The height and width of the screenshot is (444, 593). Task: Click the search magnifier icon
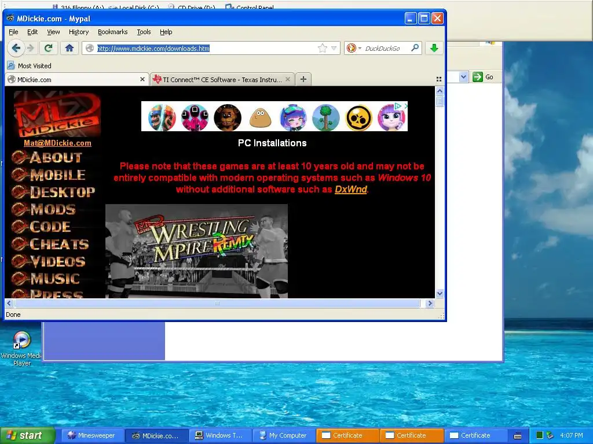click(x=415, y=48)
